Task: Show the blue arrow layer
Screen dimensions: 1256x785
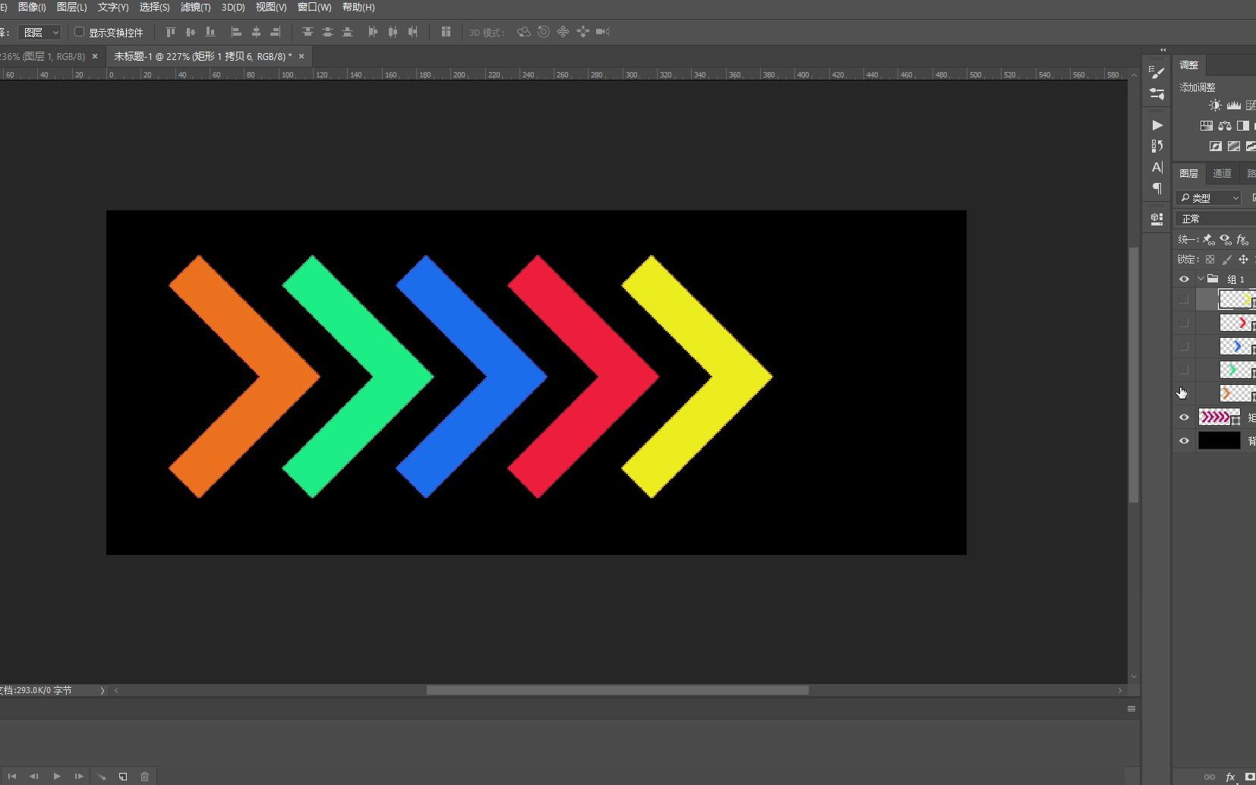Action: 1184,346
